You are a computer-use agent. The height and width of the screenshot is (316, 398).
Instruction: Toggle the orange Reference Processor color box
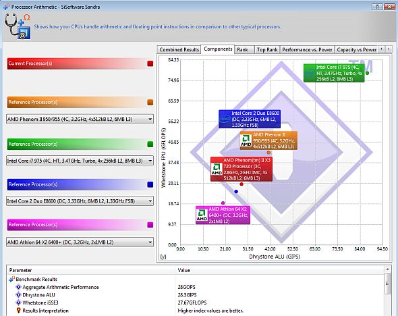coord(150,103)
